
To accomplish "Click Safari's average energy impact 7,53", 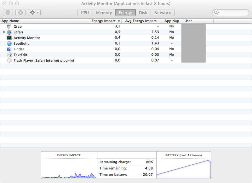I will click(x=155, y=32).
